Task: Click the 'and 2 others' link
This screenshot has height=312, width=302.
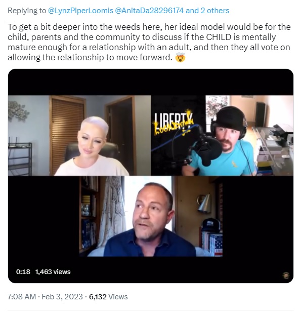Action: [207, 10]
